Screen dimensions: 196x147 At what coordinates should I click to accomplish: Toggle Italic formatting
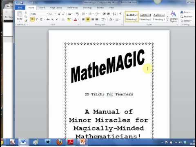[37, 19]
